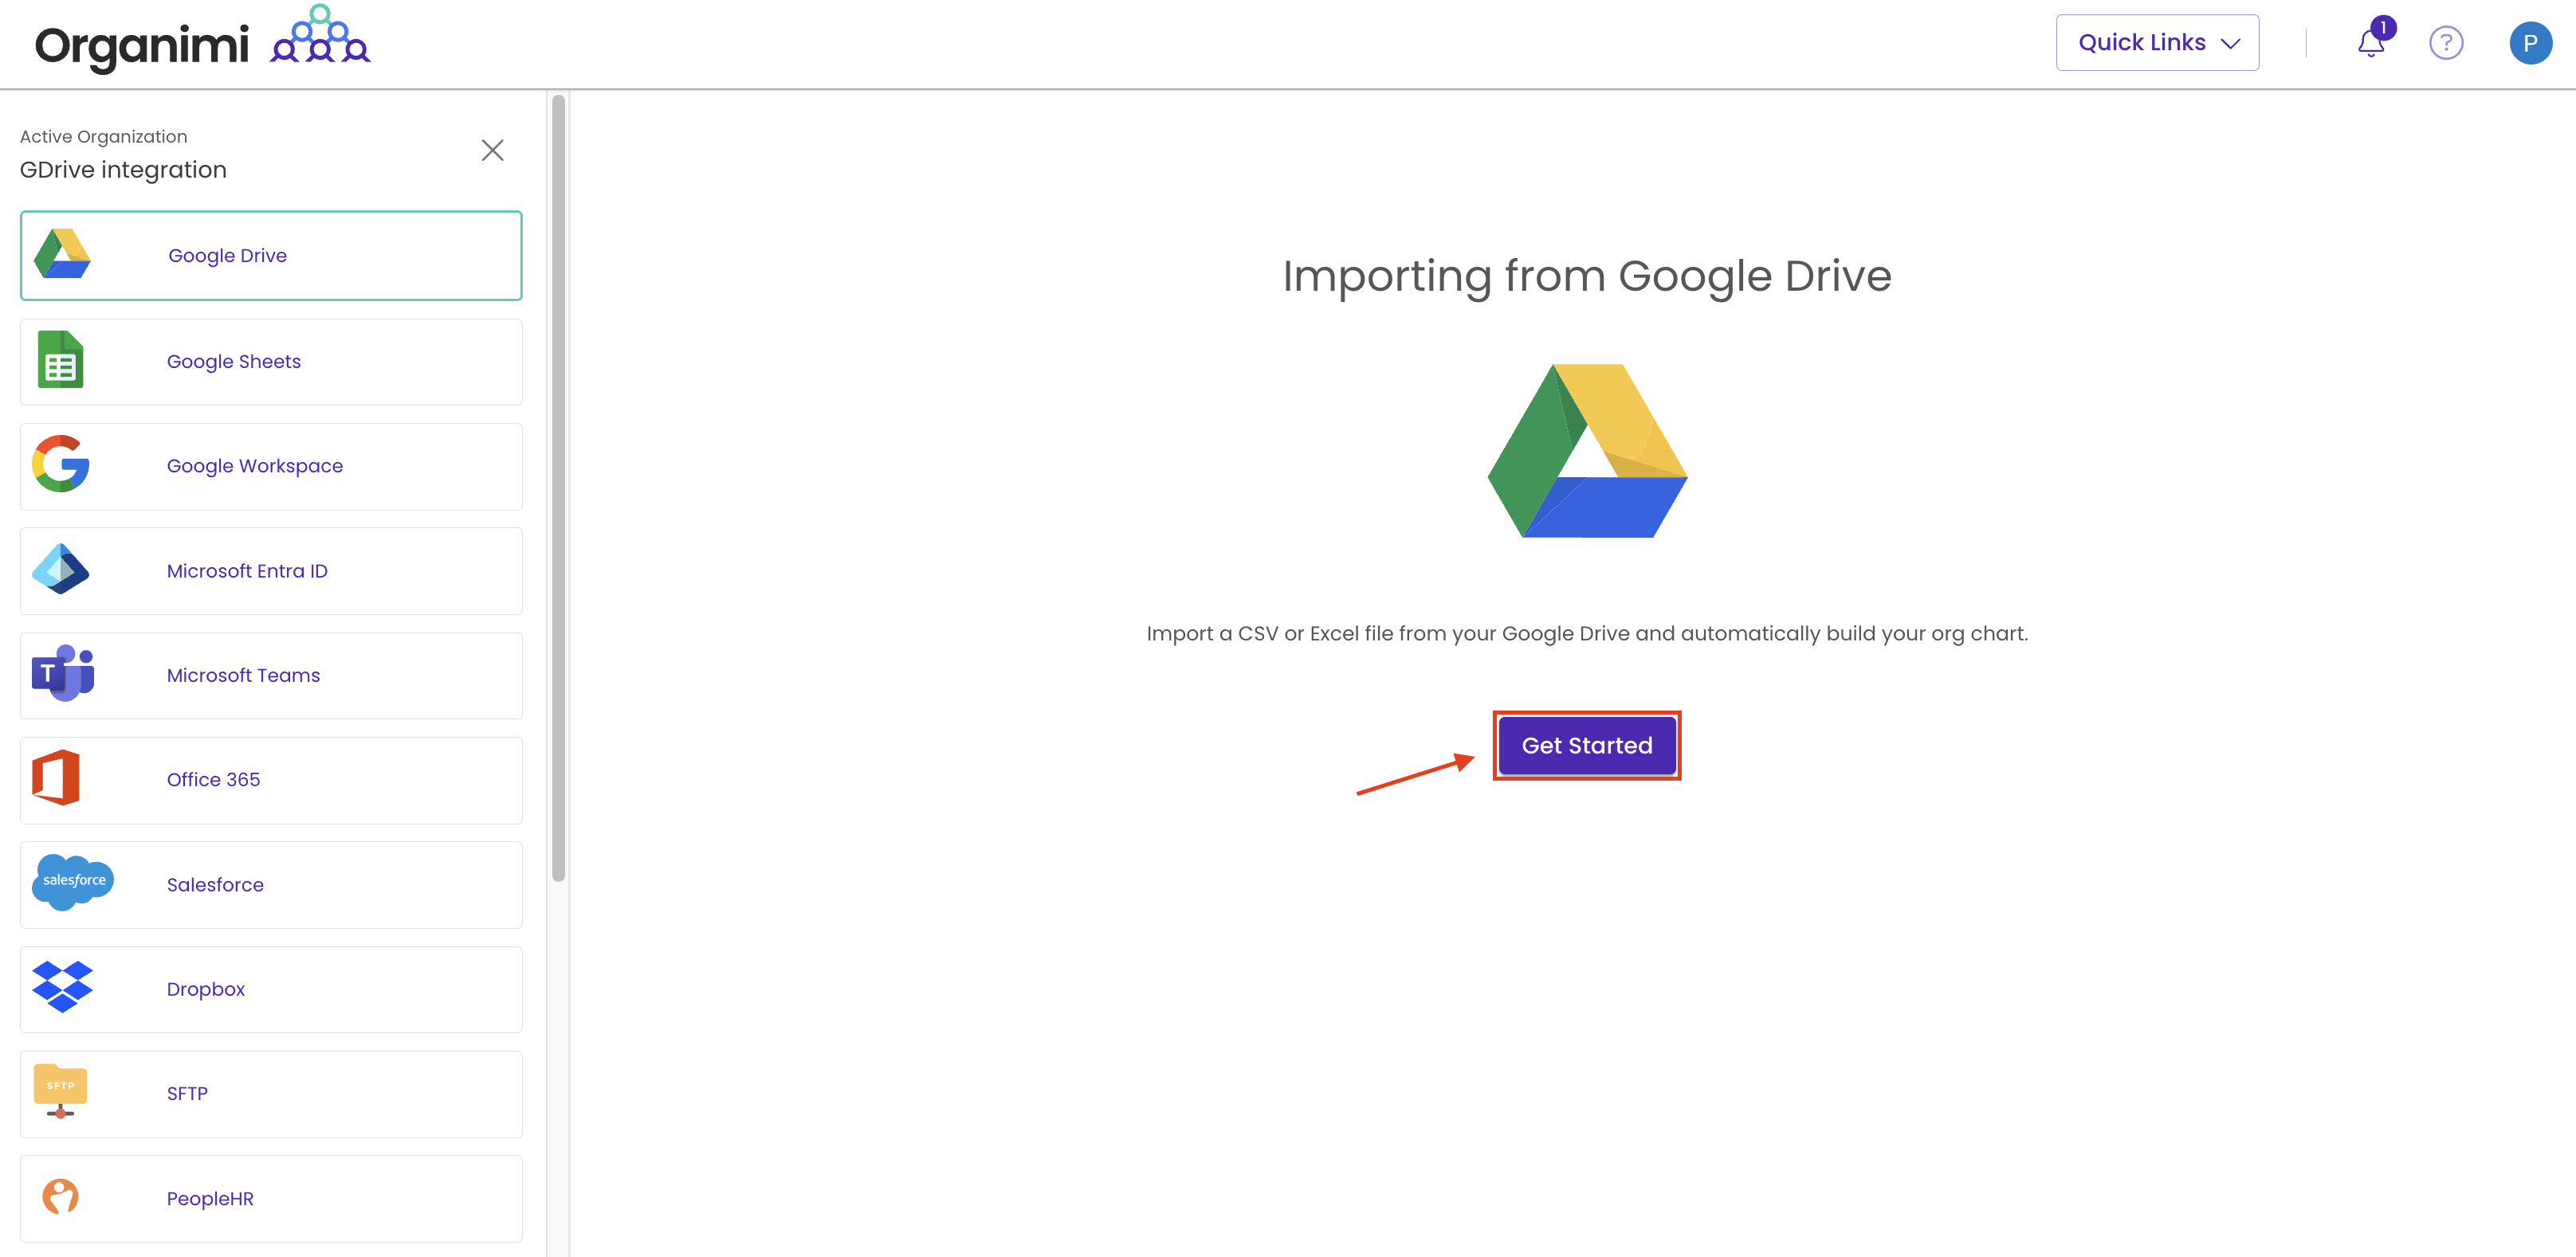This screenshot has width=2576, height=1257.
Task: Click the Google Workspace G icon
Action: click(x=61, y=464)
